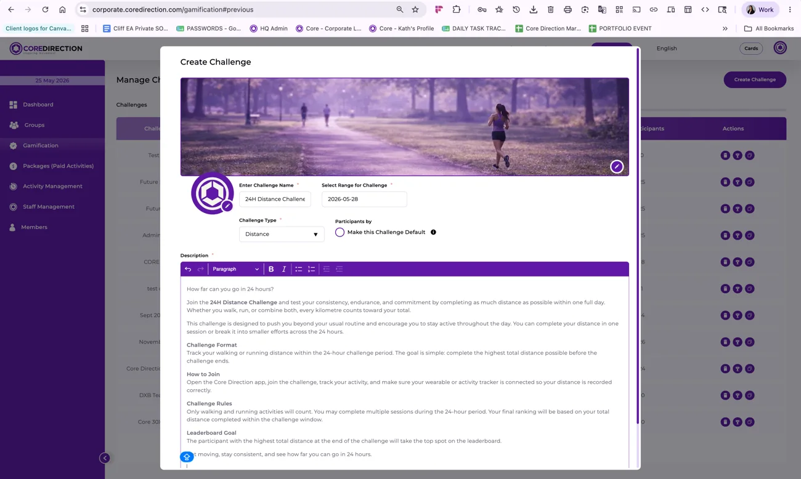This screenshot has height=479, width=801.
Task: Open the Paragraph style dropdown
Action: tap(235, 269)
